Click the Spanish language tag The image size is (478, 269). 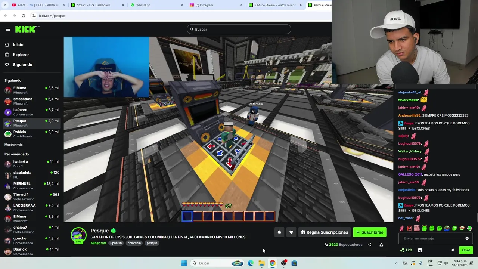(x=116, y=243)
